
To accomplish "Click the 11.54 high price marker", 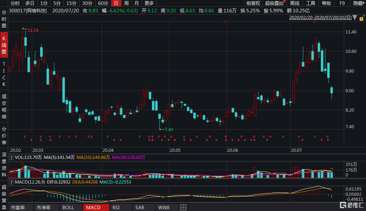I will coord(33,30).
